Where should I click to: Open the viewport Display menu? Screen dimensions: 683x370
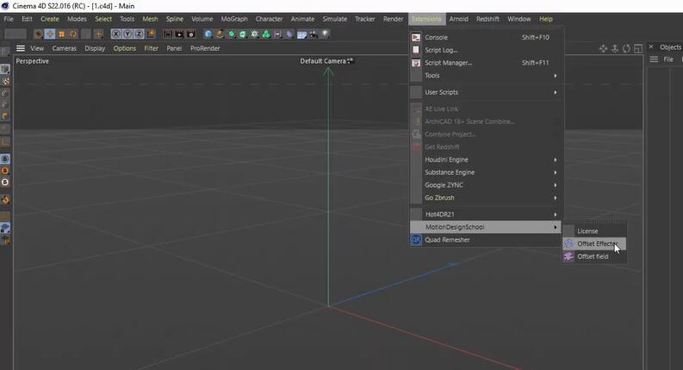click(x=95, y=48)
